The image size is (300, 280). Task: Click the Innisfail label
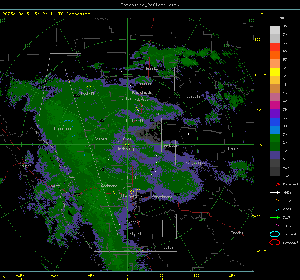coord(134,121)
